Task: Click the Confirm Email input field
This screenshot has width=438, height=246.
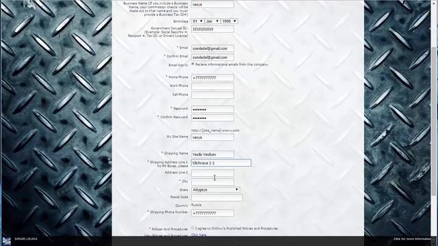Action: [x=212, y=57]
